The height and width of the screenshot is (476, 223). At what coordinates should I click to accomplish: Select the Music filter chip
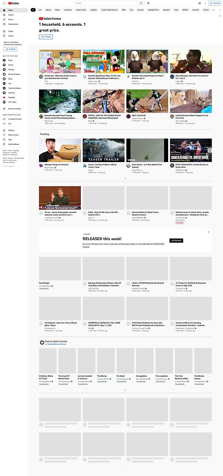pyautogui.click(x=58, y=10)
